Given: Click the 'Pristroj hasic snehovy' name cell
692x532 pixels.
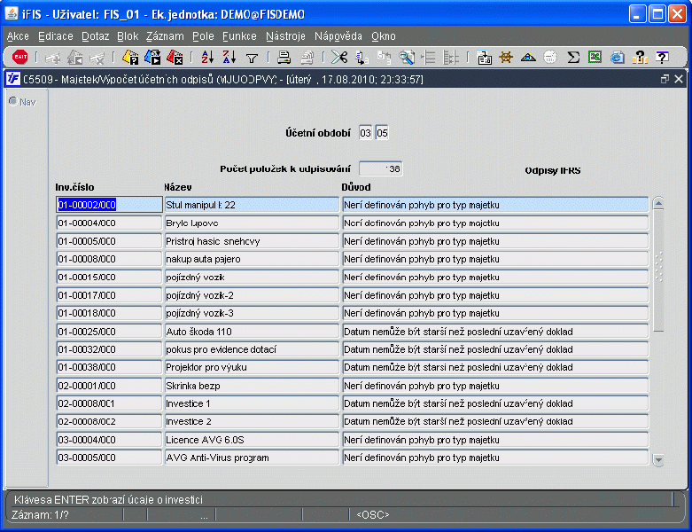Looking at the screenshot, I should (252, 241).
